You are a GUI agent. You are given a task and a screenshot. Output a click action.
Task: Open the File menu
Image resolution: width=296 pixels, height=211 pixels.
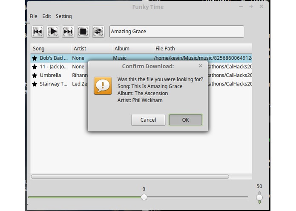33,16
